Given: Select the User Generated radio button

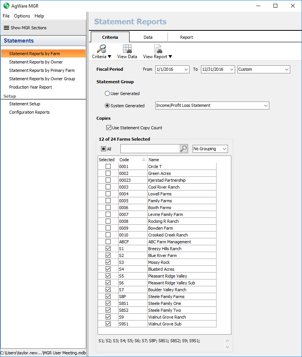Looking at the screenshot, I should 108,94.
